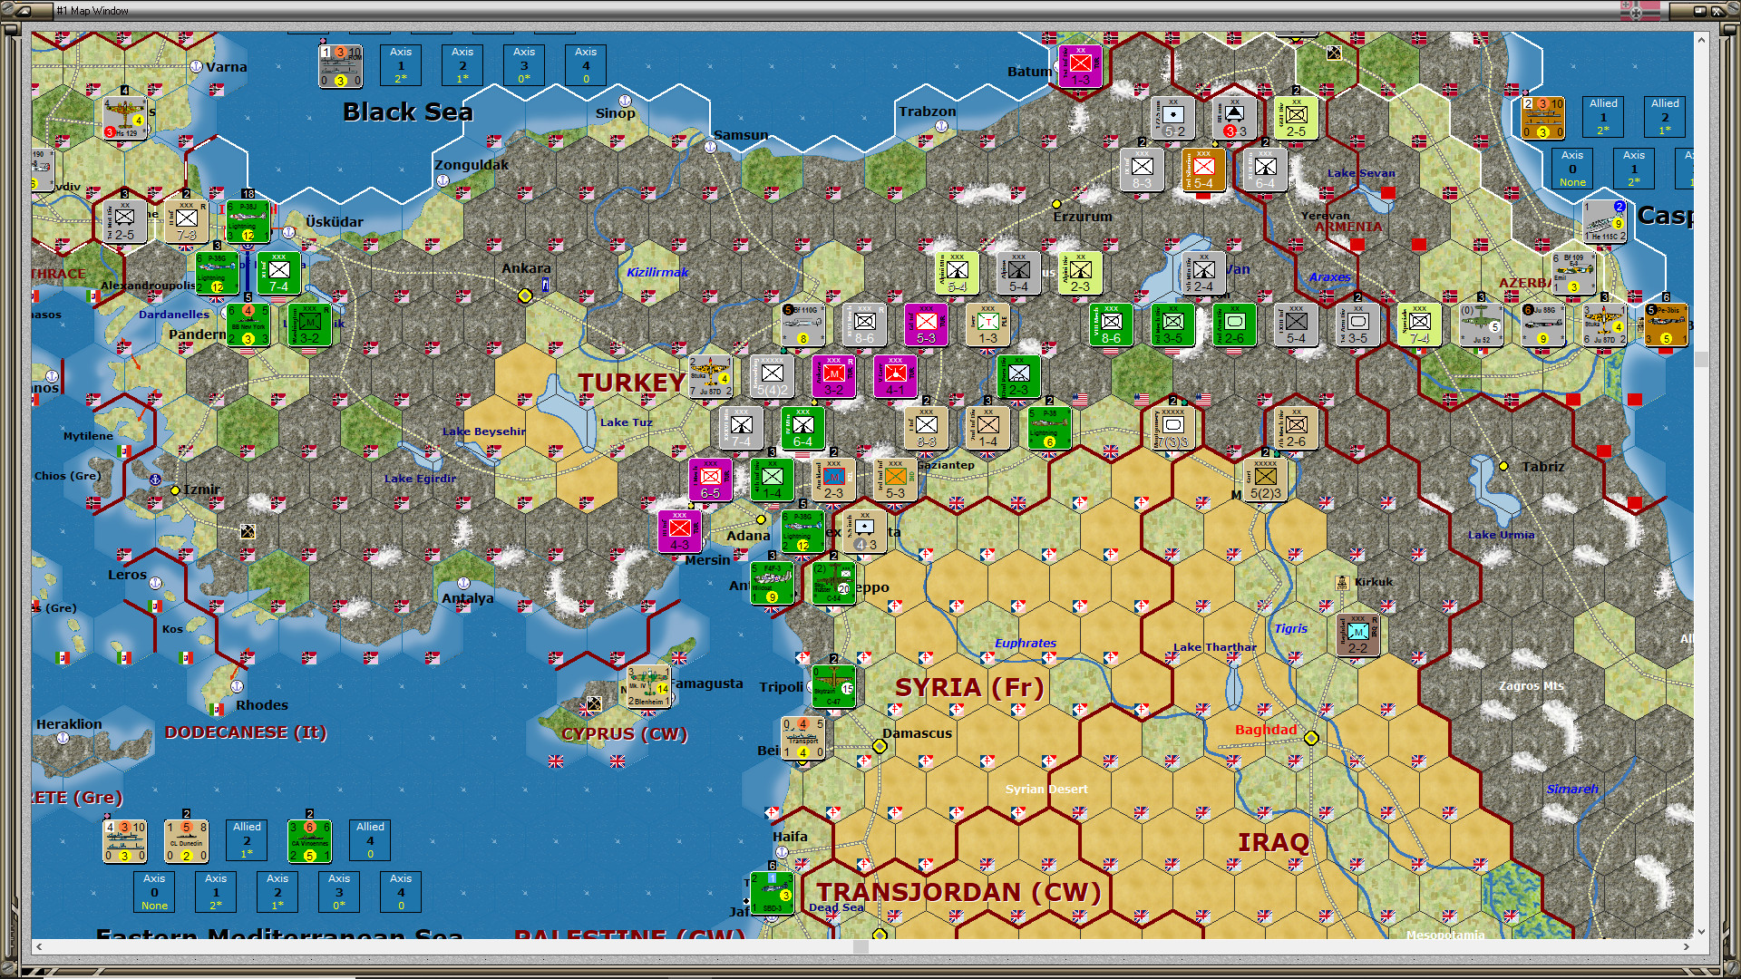Select the F4F-3 Wildcat fighter counter

tap(772, 583)
